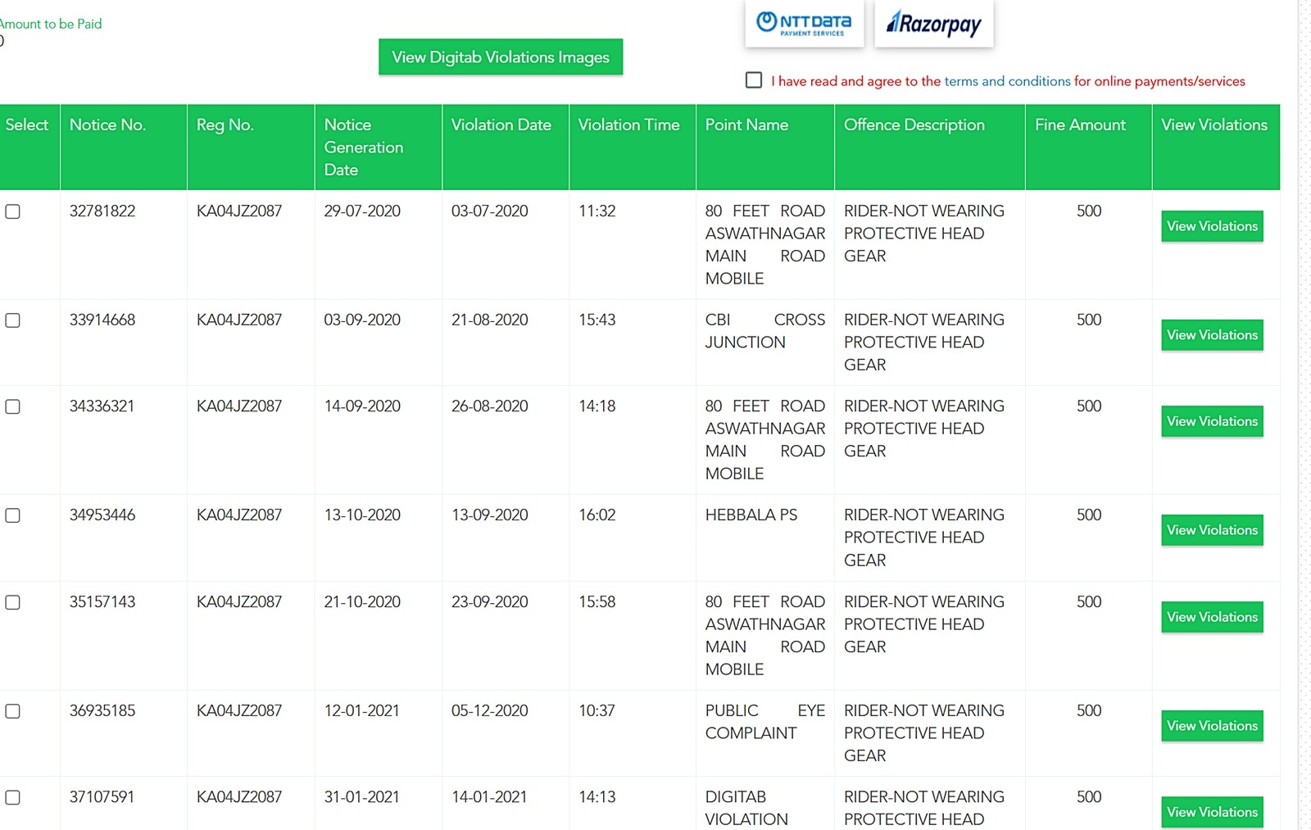Viewport: 1311px width, 830px height.
Task: View Violations for notice 34953446
Action: [x=1212, y=530]
